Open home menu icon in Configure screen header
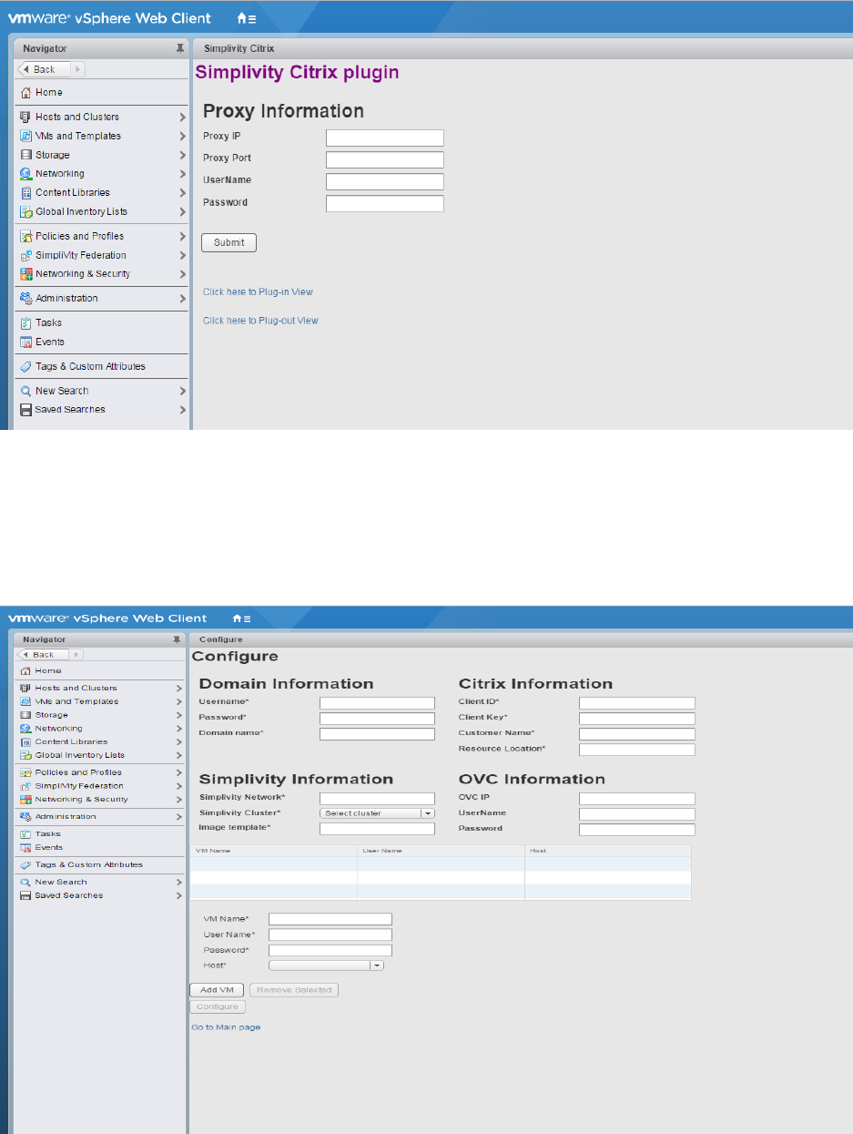The image size is (853, 1134). (242, 618)
